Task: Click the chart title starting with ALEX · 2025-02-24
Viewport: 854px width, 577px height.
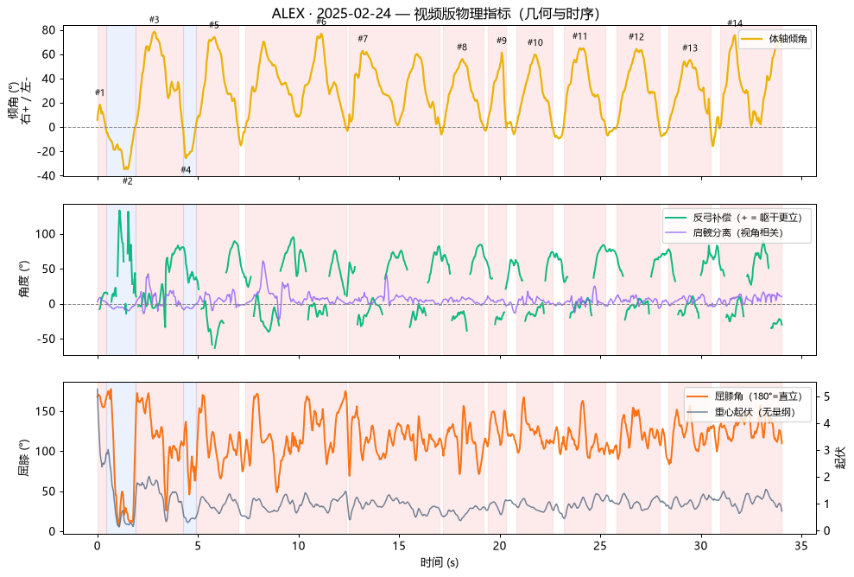Action: coord(435,13)
